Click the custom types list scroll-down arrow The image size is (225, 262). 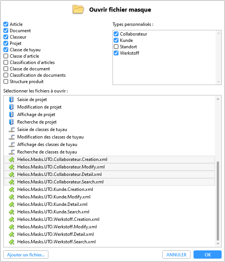(219, 82)
